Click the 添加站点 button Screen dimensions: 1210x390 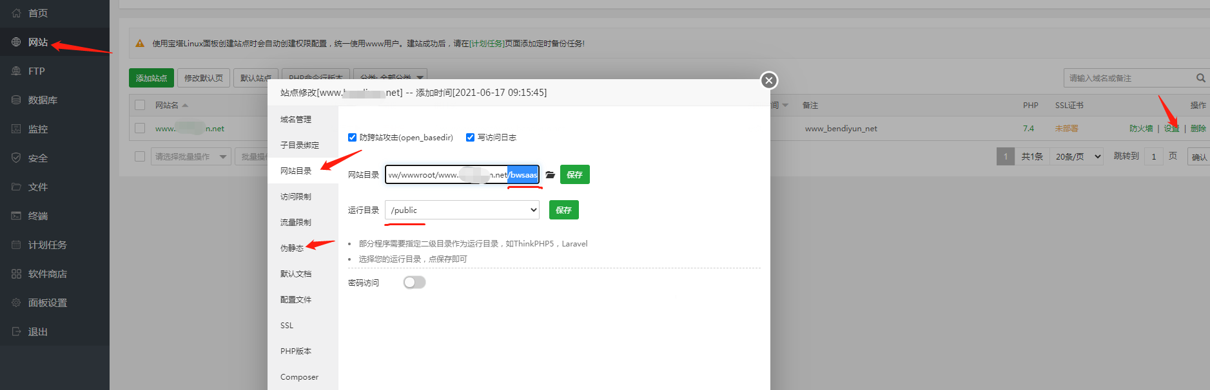point(151,78)
